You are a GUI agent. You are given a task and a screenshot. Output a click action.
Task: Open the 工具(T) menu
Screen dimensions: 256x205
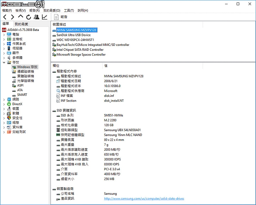[x=69, y=10]
